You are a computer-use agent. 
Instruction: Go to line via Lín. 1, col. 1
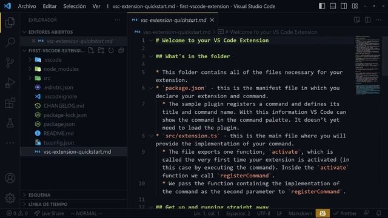[x=206, y=213]
